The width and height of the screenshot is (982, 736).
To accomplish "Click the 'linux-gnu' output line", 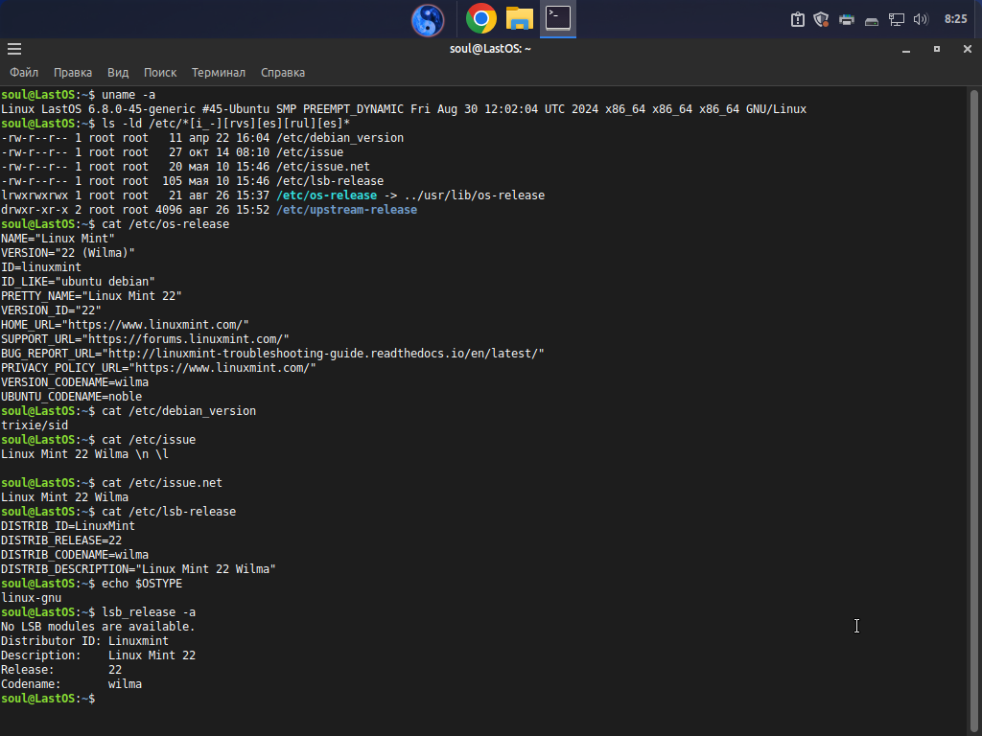I will click(x=31, y=598).
